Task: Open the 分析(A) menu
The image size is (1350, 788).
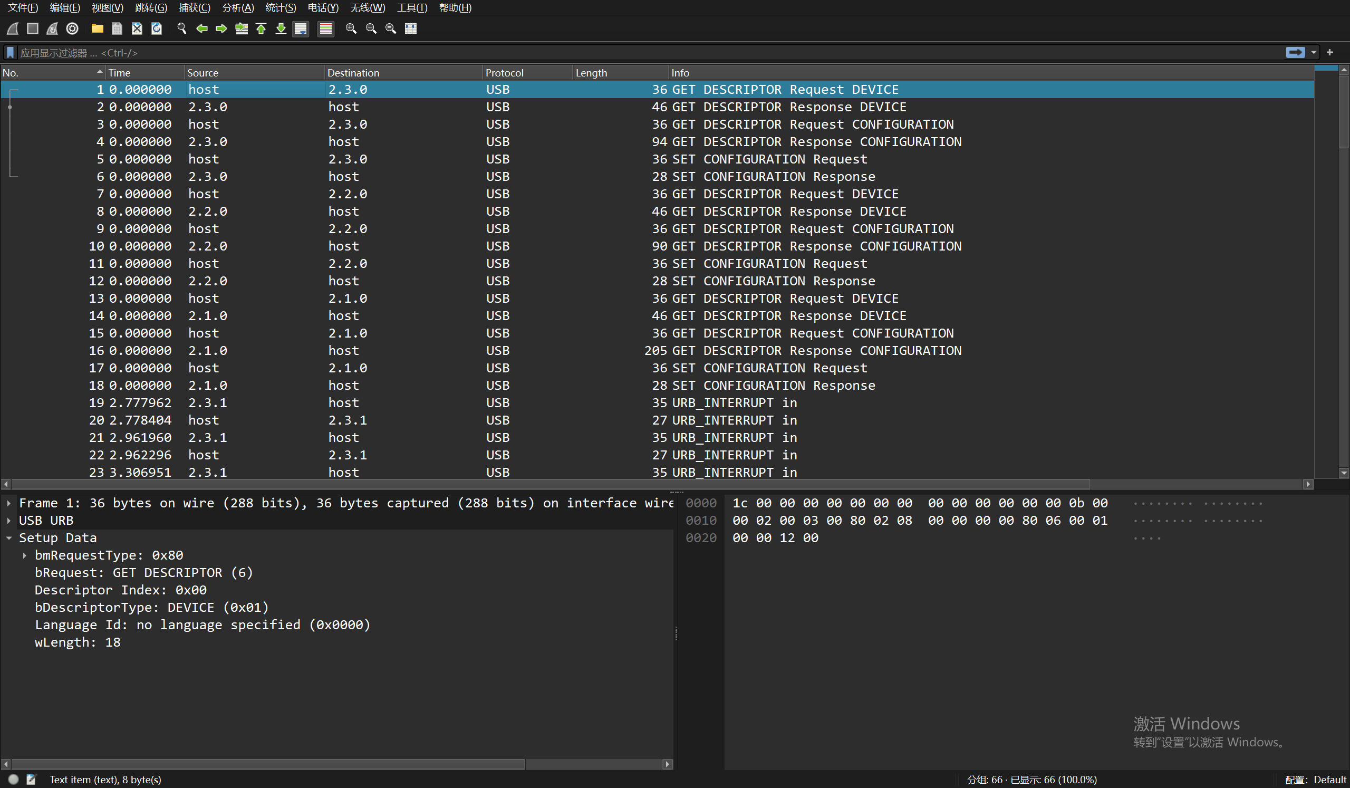Action: tap(237, 7)
